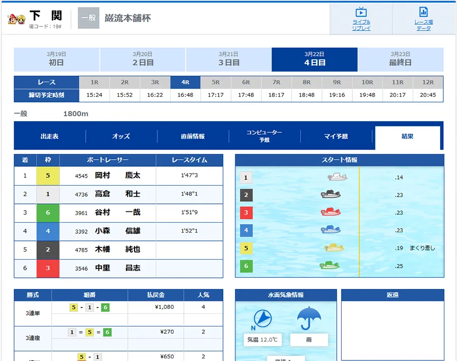The height and width of the screenshot is (361, 457).
Task: Click the red lane 3 start information marker
Action: 246,212
